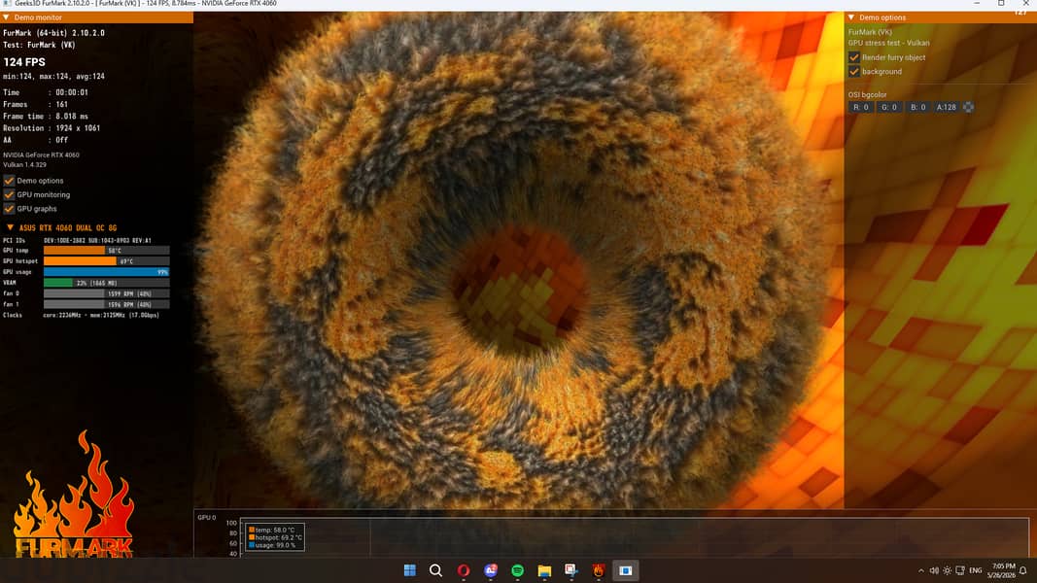
Task: Click the Demo options title text
Action: [882, 17]
